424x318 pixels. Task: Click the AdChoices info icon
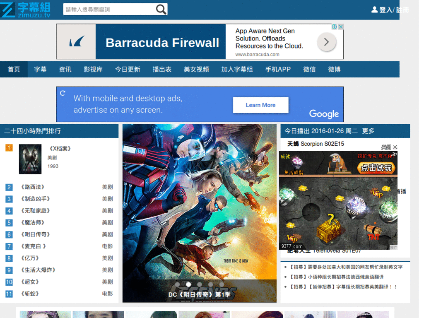334,27
